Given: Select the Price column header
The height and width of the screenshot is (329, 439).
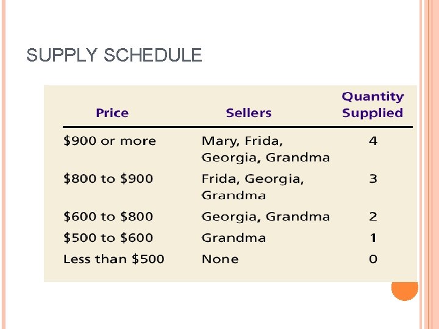Looking at the screenshot, I should click(x=112, y=113).
